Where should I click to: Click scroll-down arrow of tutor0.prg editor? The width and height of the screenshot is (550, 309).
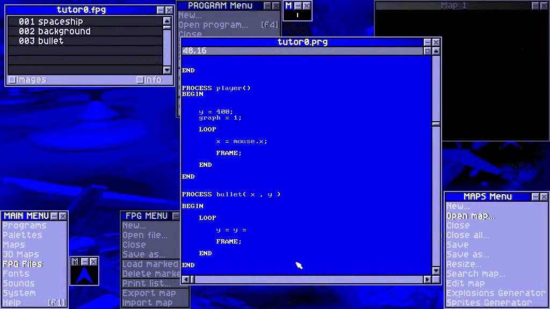(x=436, y=270)
